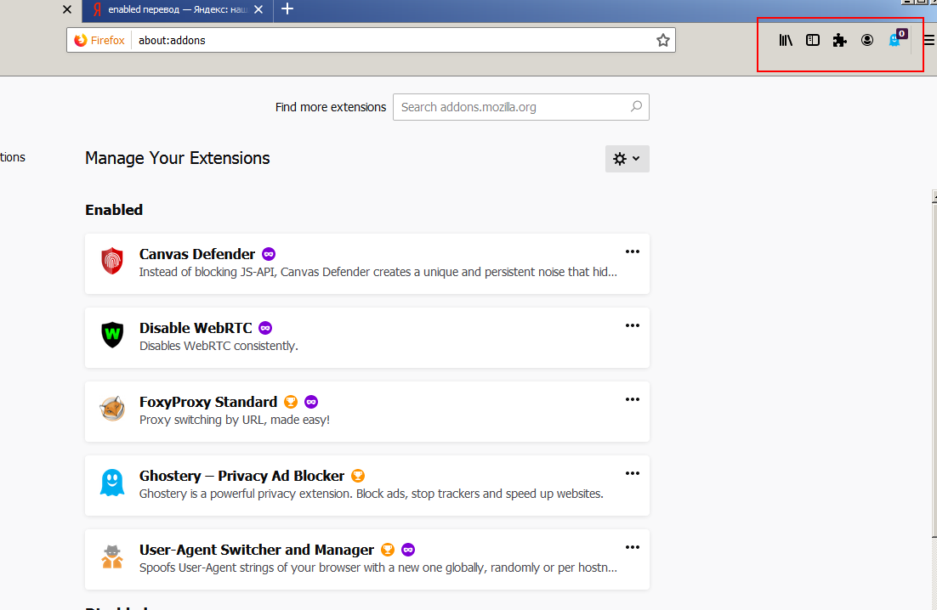Open FoxyProxy Standard more options menu
This screenshot has height=610, width=937.
[x=633, y=400]
